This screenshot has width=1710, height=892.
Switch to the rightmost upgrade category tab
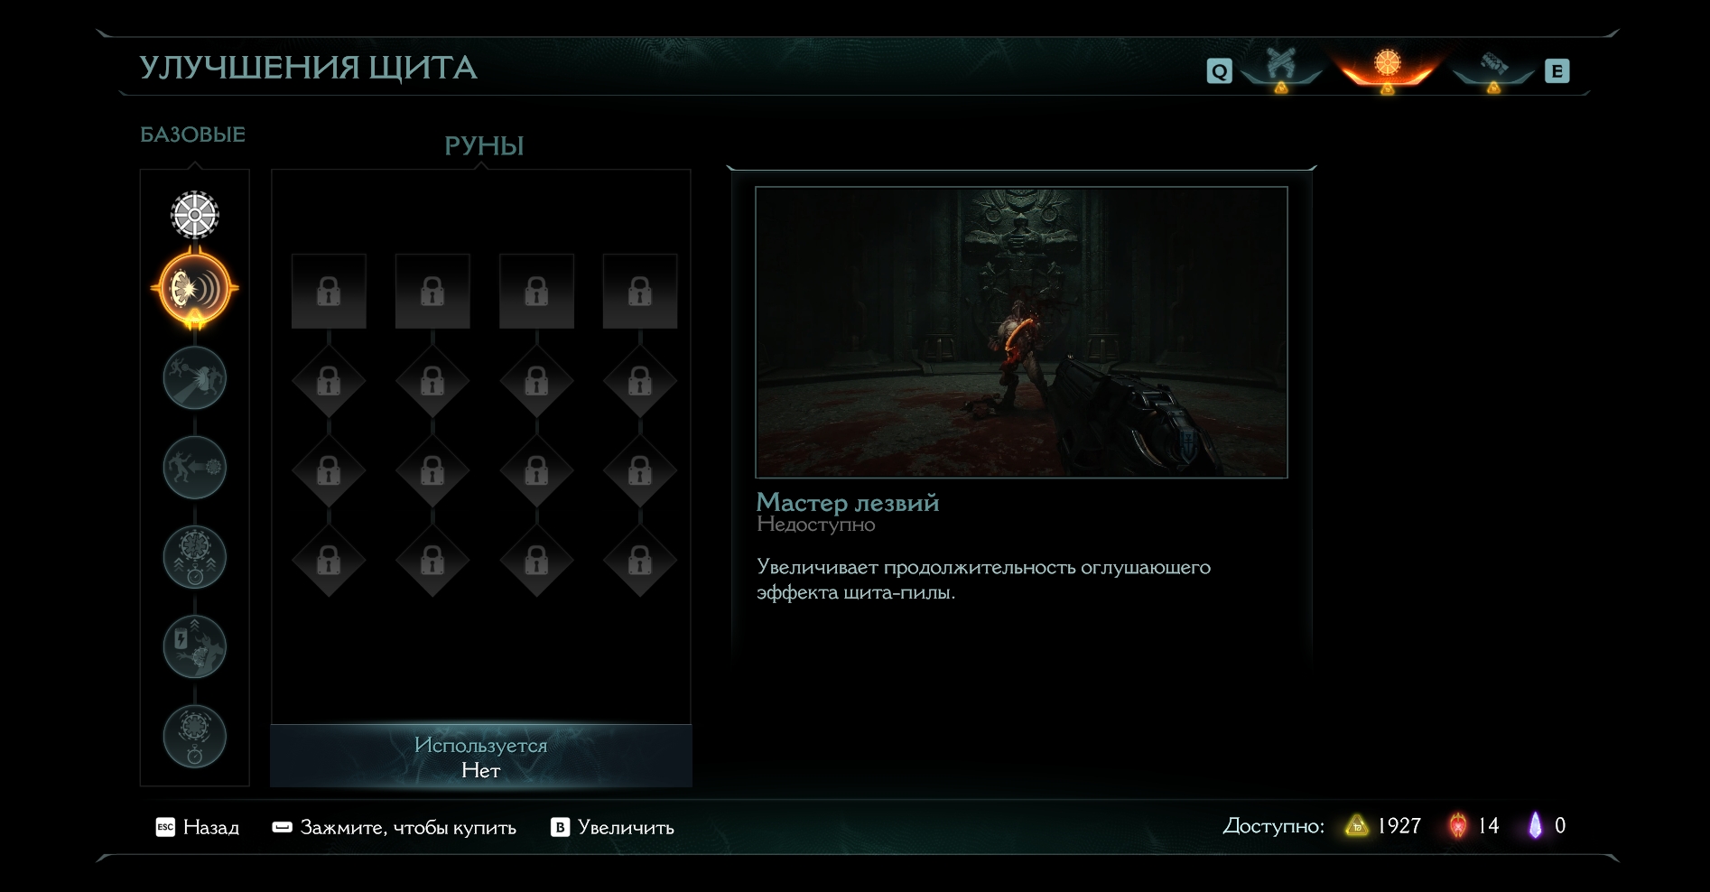[1493, 68]
